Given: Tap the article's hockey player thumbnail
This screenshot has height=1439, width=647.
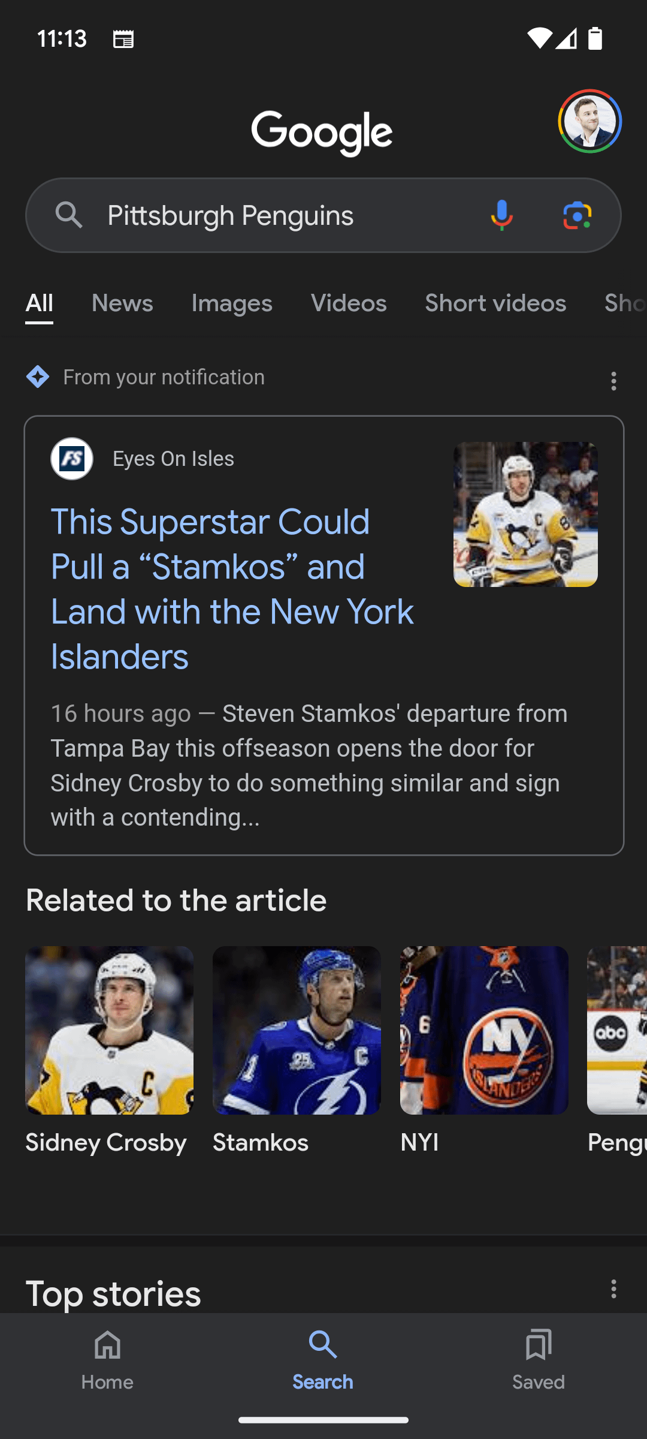Looking at the screenshot, I should pyautogui.click(x=525, y=514).
